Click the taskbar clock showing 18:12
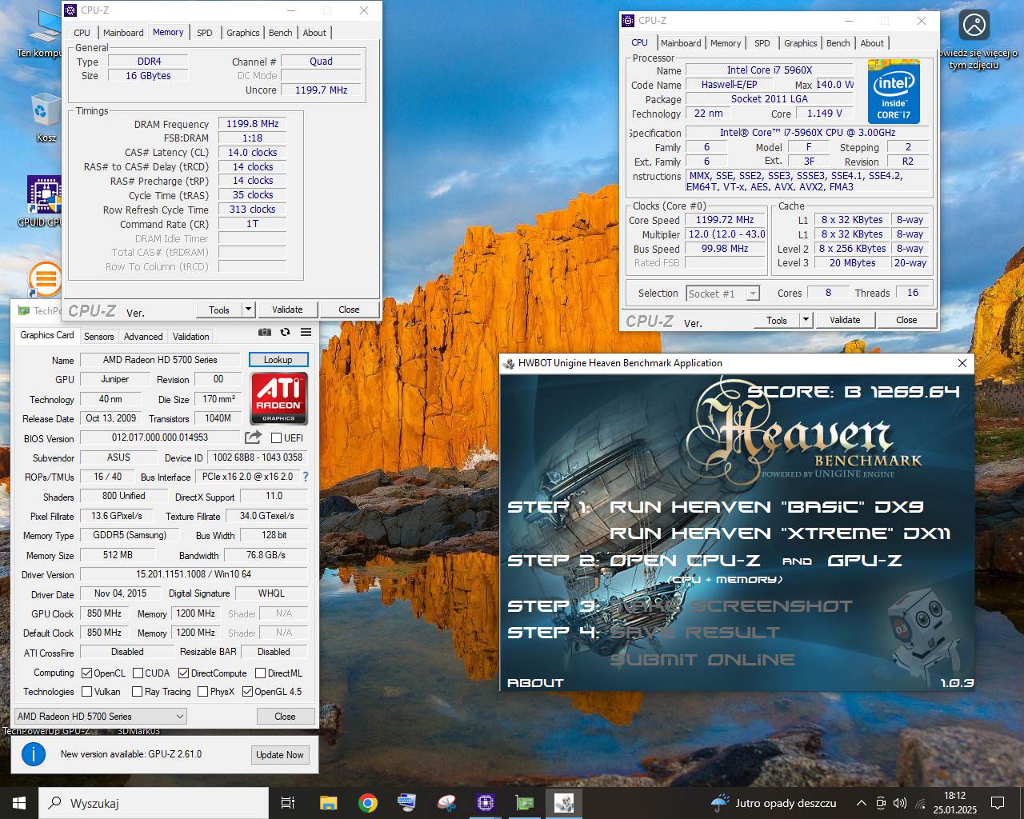The image size is (1024, 819). (954, 803)
